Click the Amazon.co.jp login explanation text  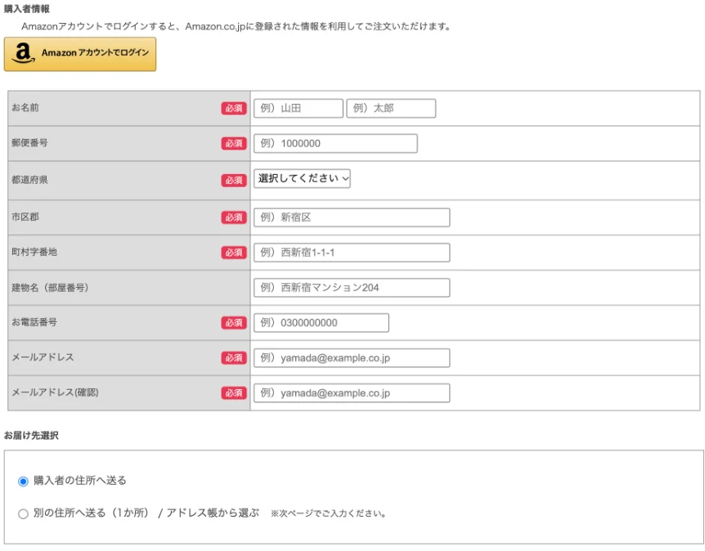[x=236, y=26]
